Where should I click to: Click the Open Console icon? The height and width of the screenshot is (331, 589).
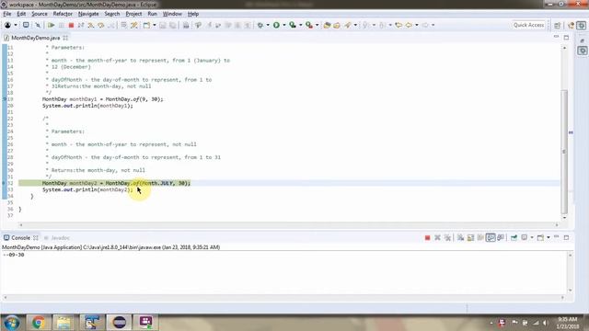(540, 238)
